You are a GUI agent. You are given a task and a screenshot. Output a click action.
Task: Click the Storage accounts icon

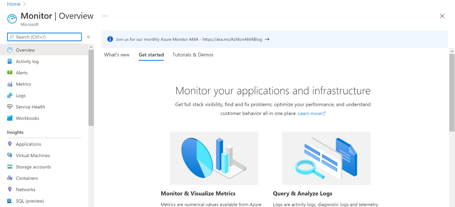coord(10,167)
